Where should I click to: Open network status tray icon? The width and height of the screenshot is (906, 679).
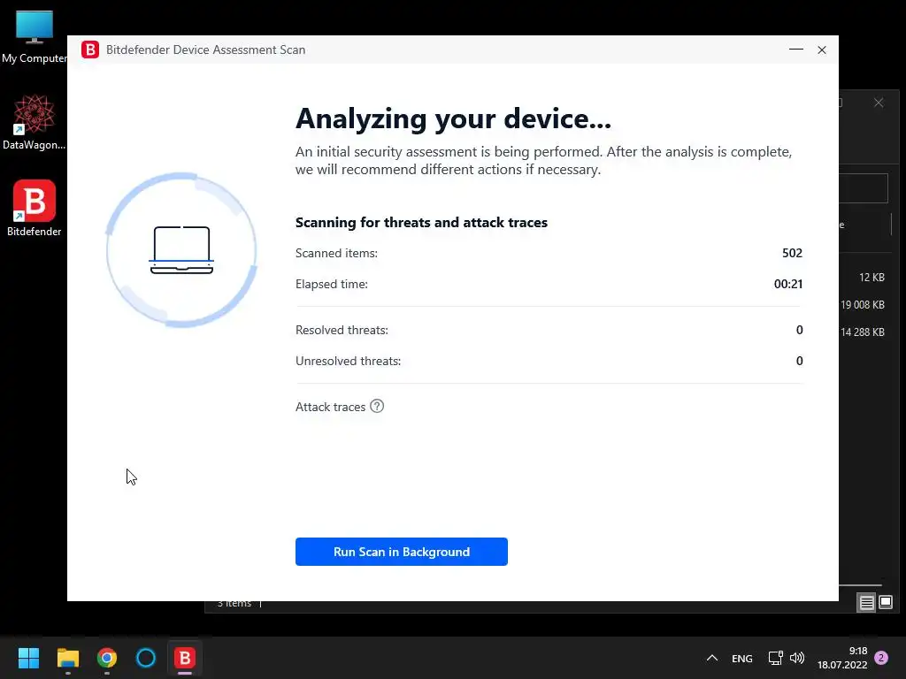click(775, 658)
